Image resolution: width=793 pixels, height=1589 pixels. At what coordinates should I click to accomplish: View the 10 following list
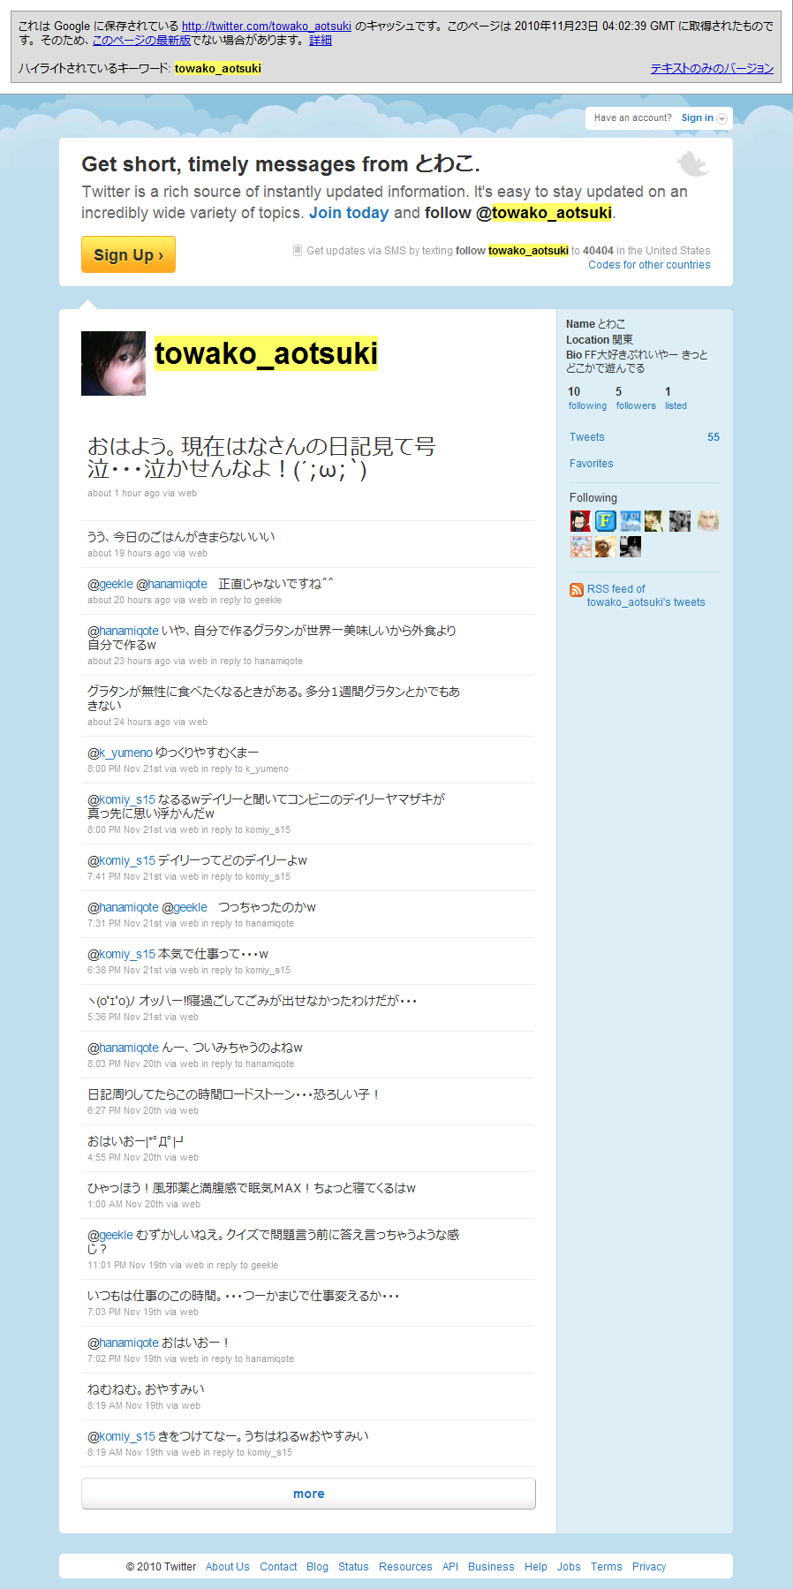point(587,398)
